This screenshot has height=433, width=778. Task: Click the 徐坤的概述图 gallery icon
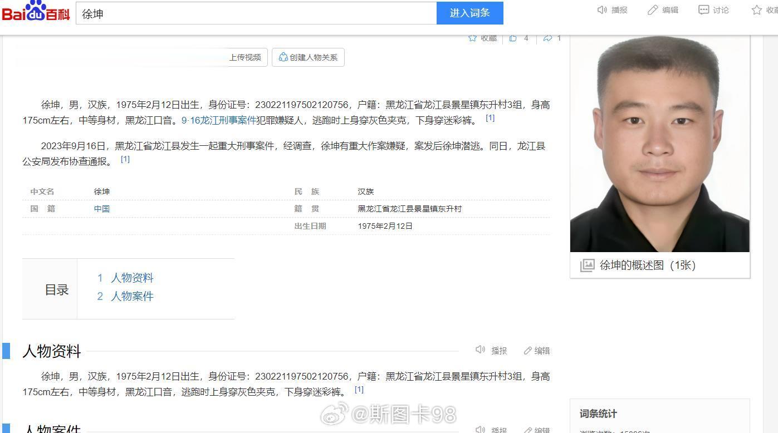tap(587, 265)
